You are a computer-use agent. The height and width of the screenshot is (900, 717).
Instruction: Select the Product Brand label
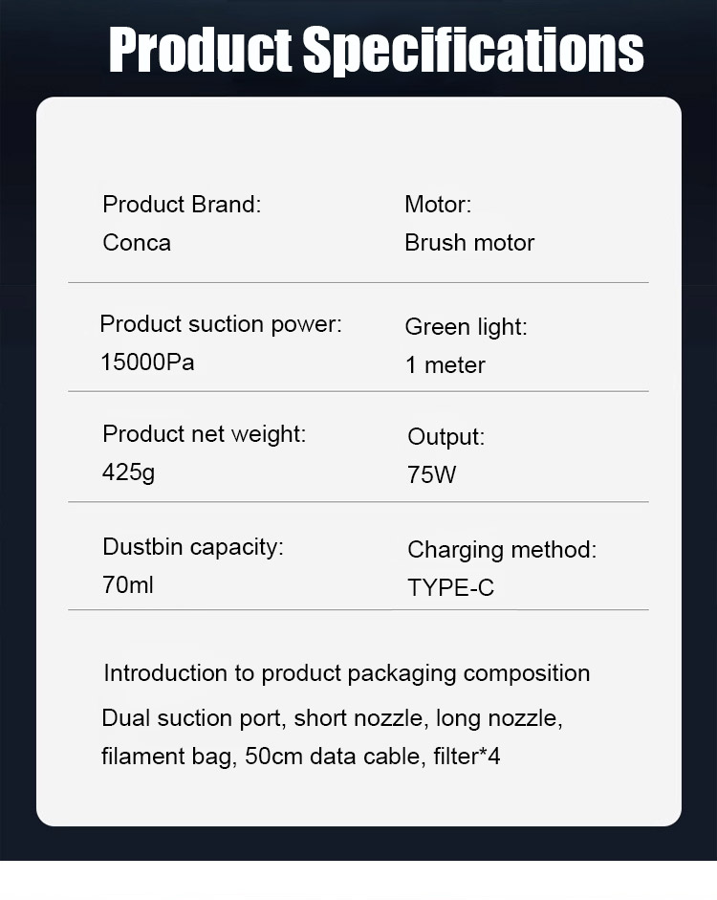(181, 204)
